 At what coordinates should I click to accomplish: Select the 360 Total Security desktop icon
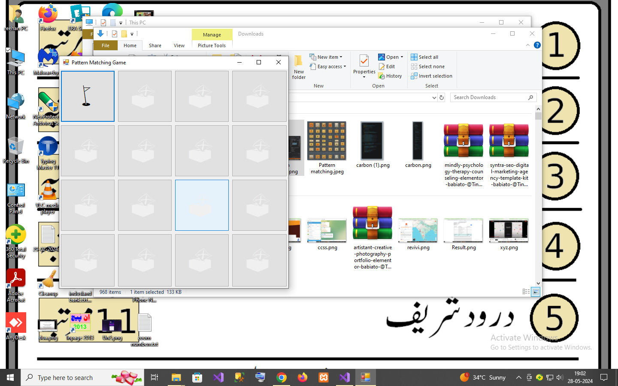(x=16, y=241)
